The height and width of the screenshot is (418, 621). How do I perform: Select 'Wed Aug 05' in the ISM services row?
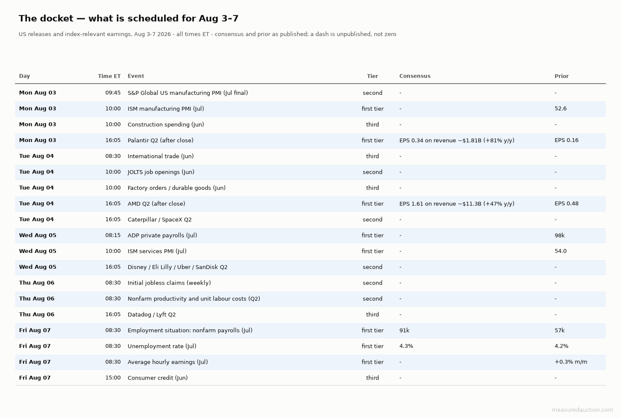click(x=38, y=251)
